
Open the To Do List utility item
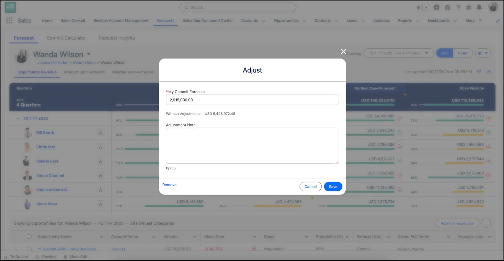pos(16,257)
